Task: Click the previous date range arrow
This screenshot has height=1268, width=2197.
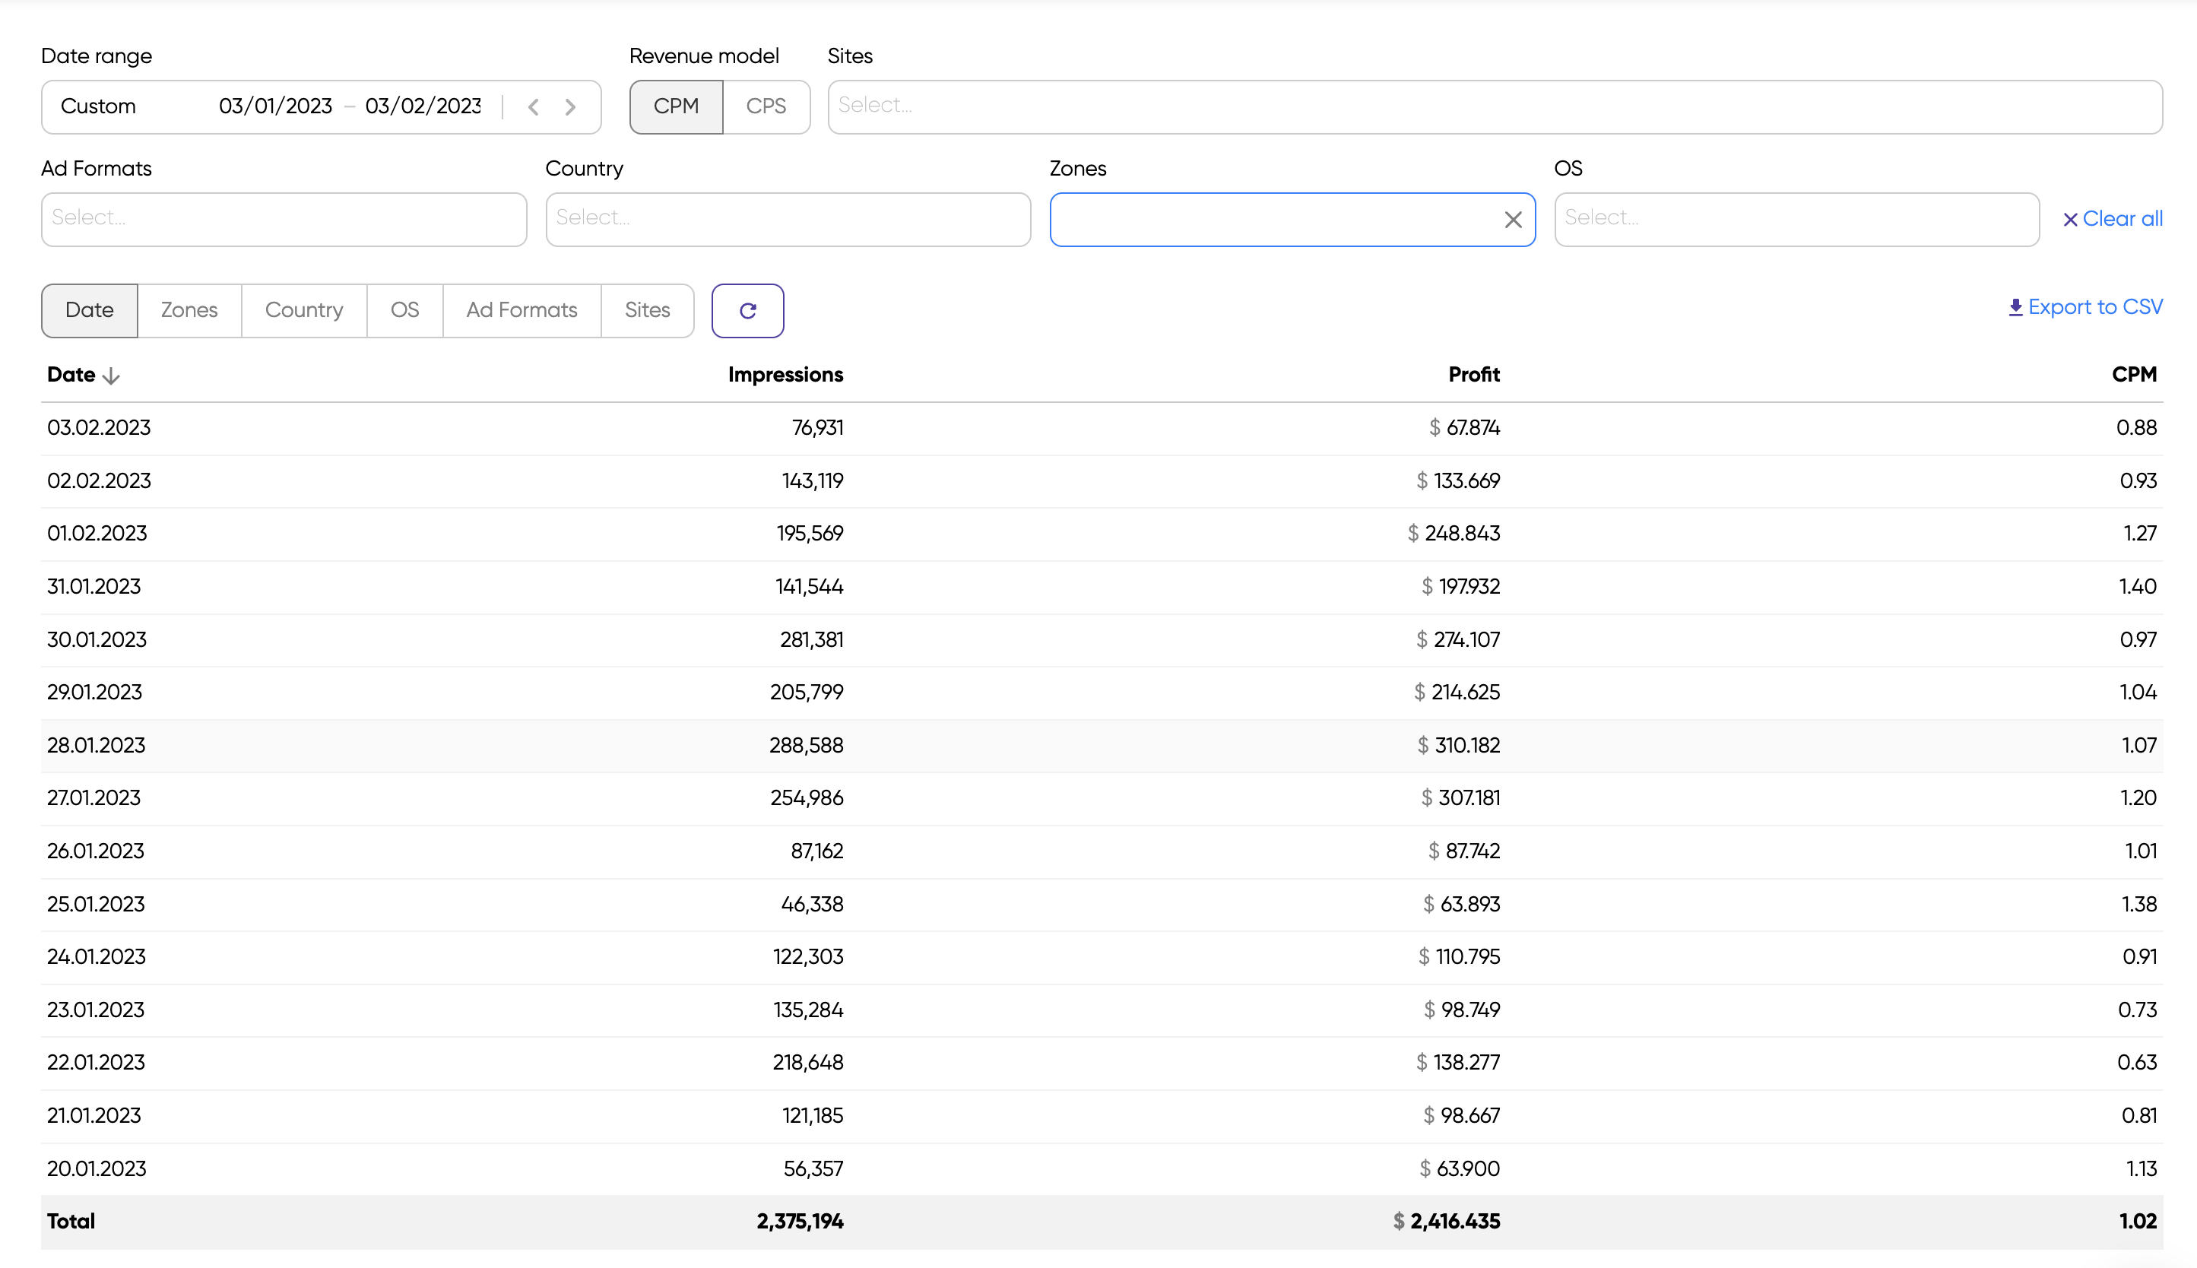Action: 533,107
